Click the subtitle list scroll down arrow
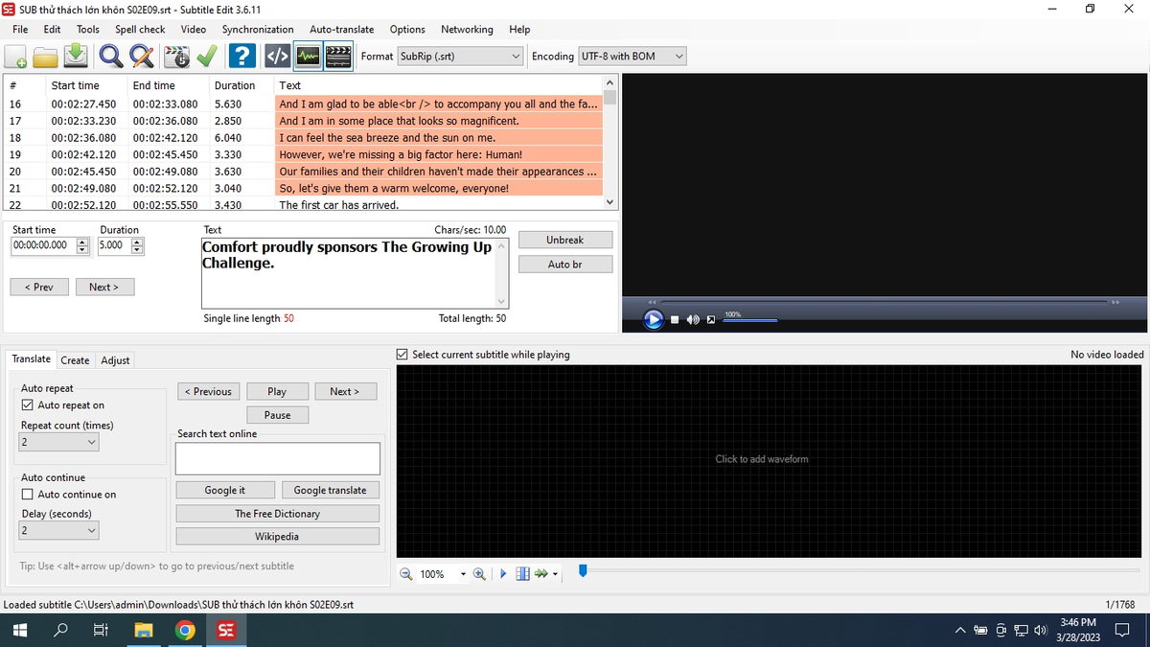 pyautogui.click(x=610, y=202)
